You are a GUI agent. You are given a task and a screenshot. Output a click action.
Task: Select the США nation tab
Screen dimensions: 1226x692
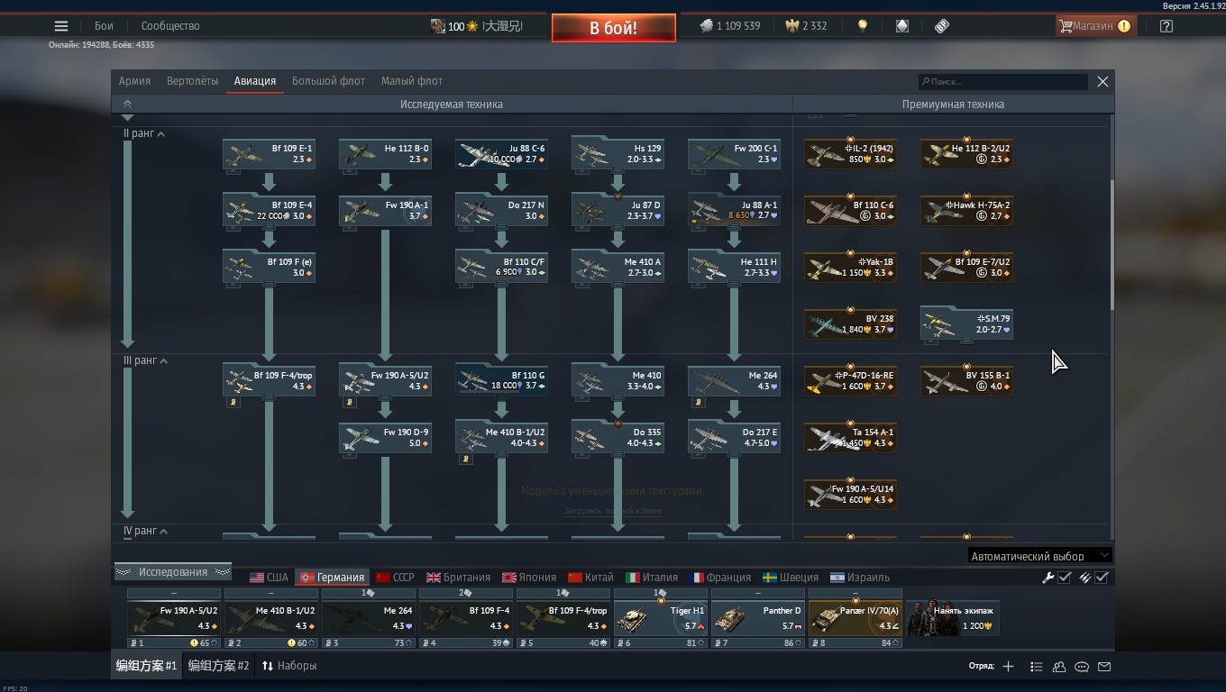click(x=269, y=578)
